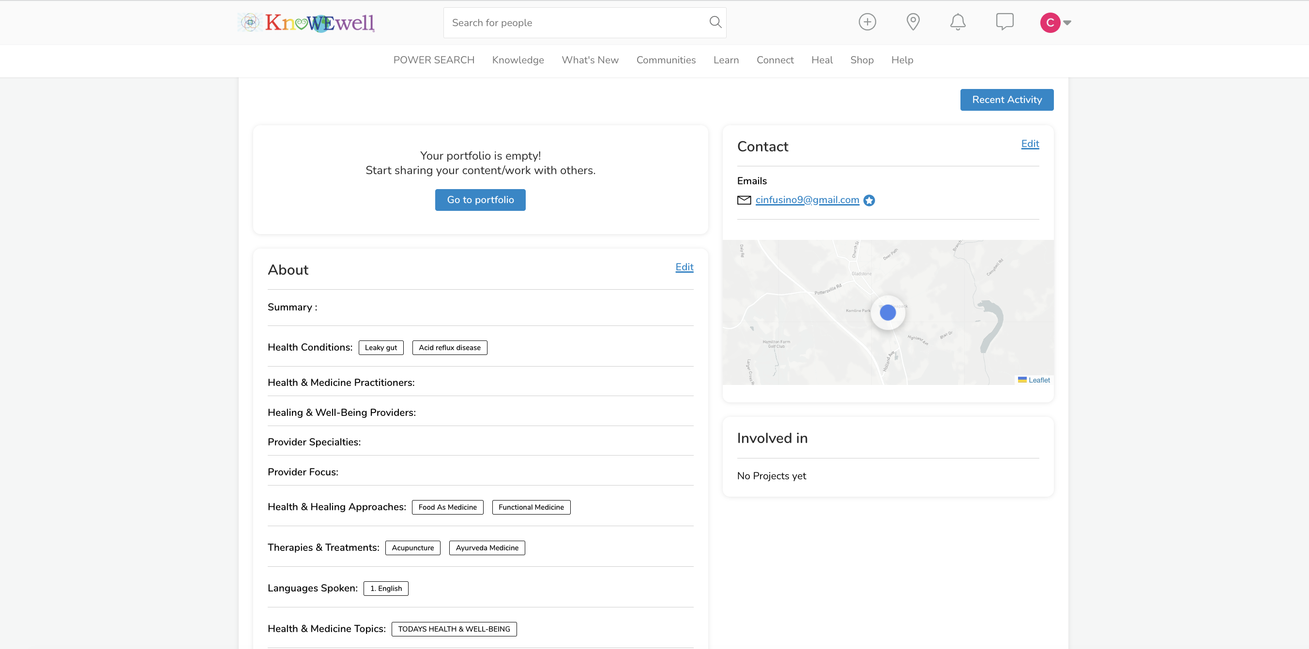Click the envelope icon beside email
The image size is (1309, 649).
click(x=744, y=200)
